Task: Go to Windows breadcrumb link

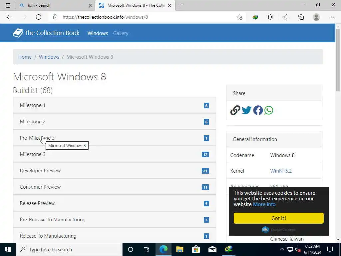Action: pos(49,57)
